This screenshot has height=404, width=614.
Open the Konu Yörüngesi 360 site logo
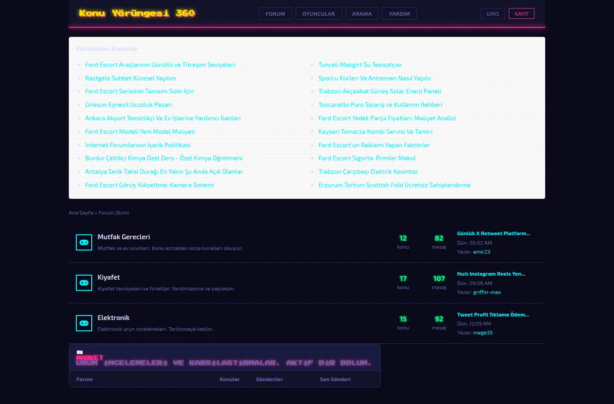click(137, 13)
